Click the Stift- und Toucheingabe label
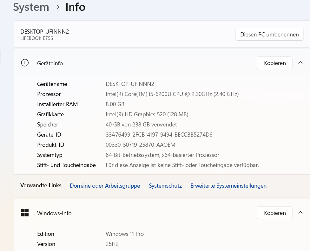Image resolution: width=310 pixels, height=251 pixels. pyautogui.click(x=66, y=165)
